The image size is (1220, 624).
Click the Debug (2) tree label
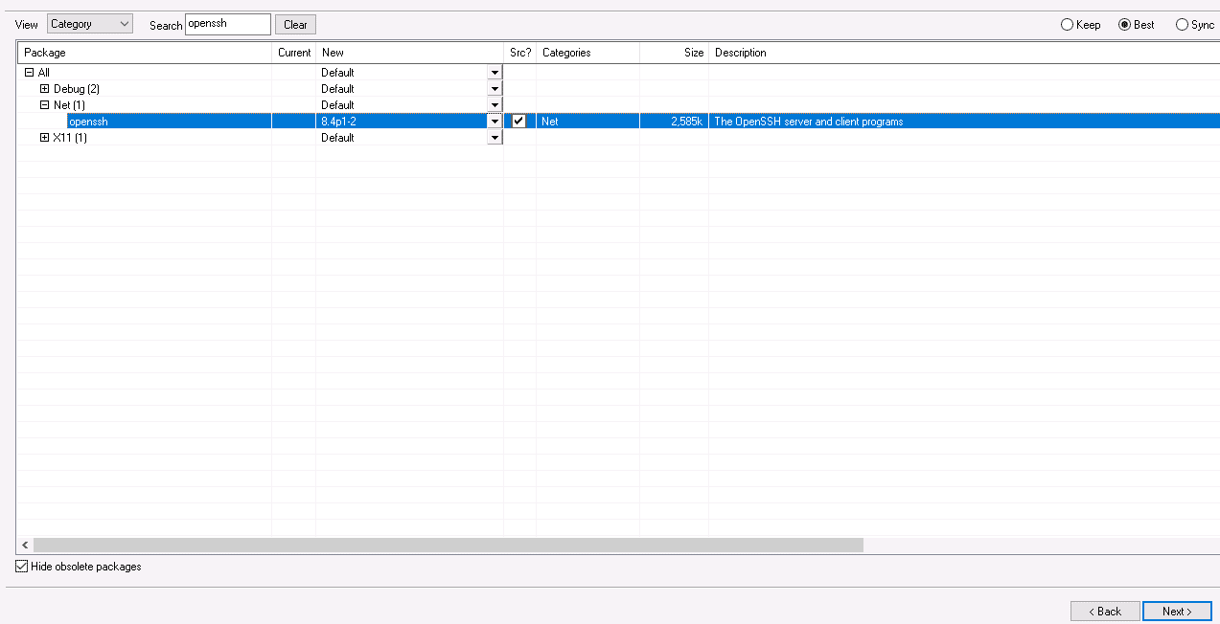[x=76, y=89]
